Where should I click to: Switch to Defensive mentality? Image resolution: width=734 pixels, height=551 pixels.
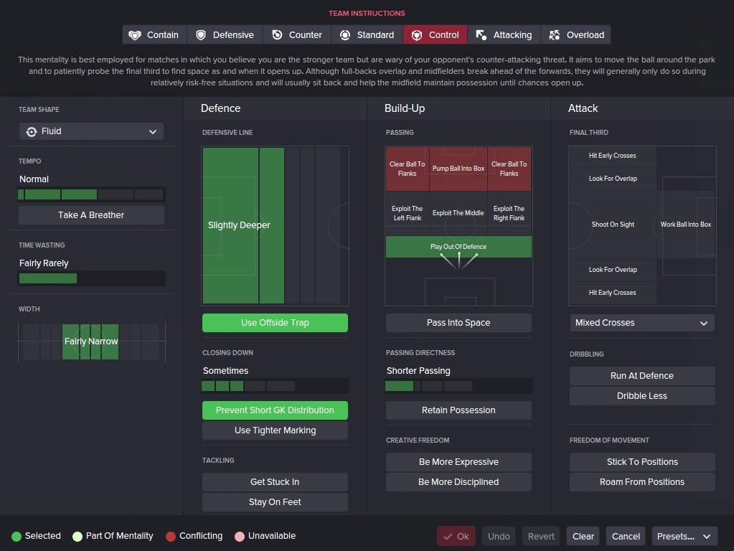pyautogui.click(x=225, y=34)
